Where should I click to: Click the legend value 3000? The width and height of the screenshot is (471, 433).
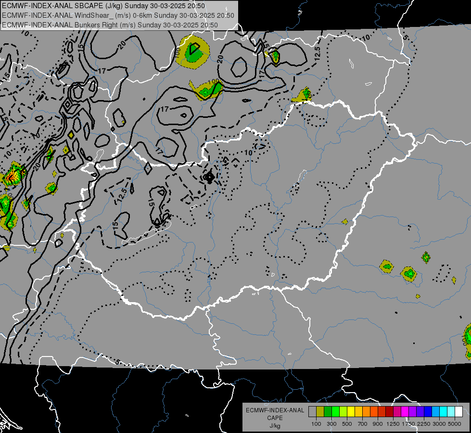tap(439, 424)
